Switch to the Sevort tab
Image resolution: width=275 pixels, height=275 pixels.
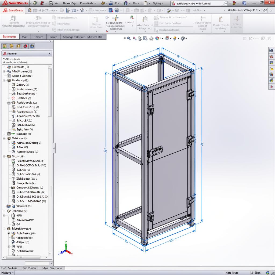click(53, 37)
